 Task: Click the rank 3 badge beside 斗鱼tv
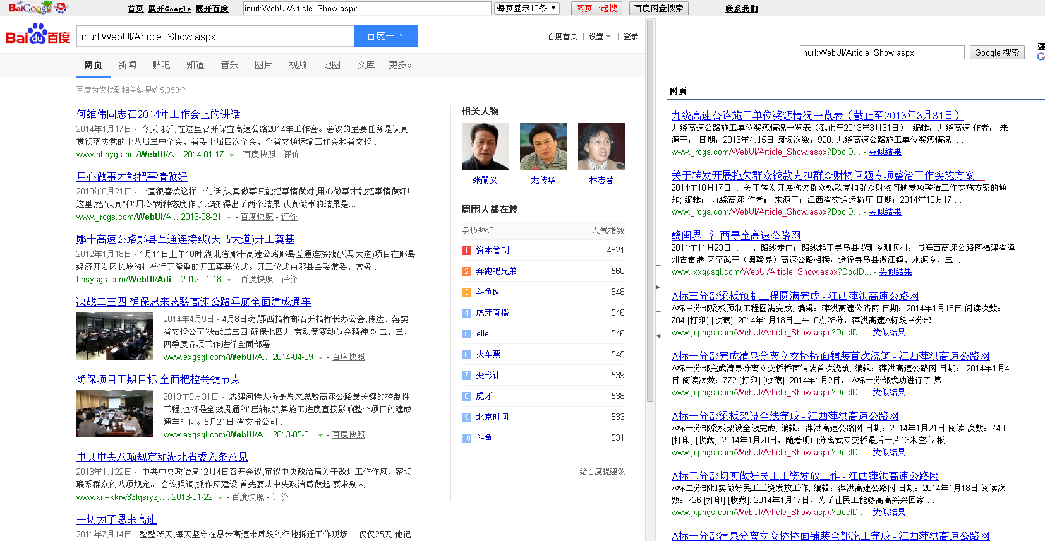[x=466, y=292]
